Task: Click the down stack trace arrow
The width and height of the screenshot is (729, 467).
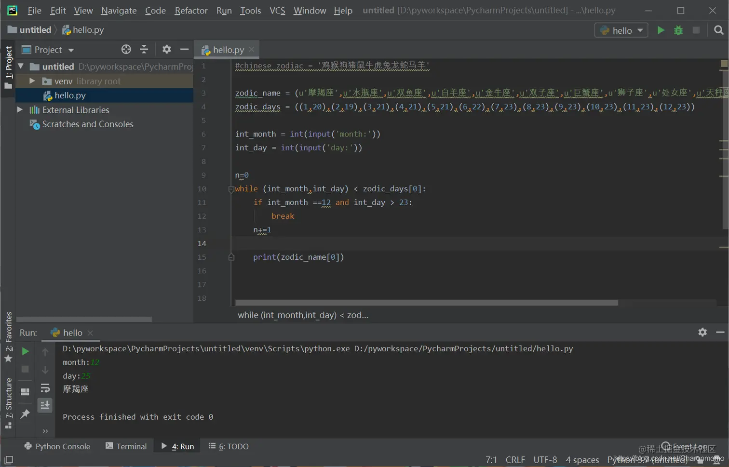Action: pyautogui.click(x=45, y=370)
